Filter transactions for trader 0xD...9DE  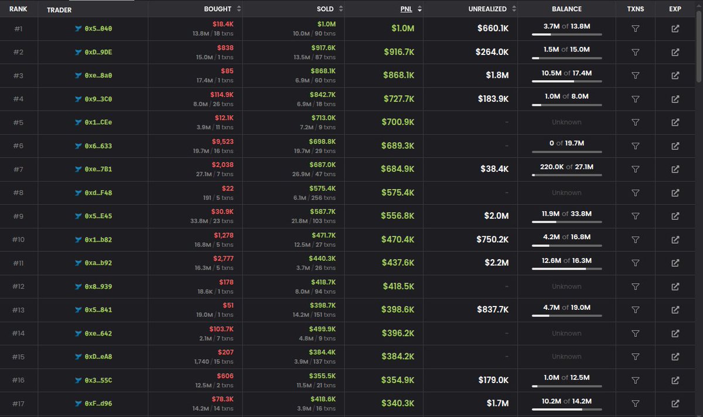[635, 52]
